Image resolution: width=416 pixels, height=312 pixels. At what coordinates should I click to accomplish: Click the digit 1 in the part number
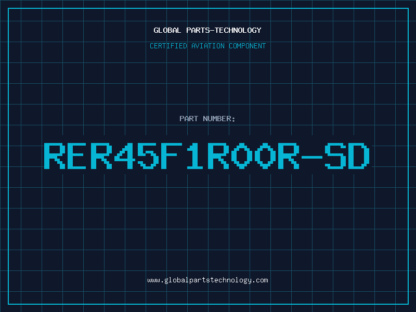194,155
